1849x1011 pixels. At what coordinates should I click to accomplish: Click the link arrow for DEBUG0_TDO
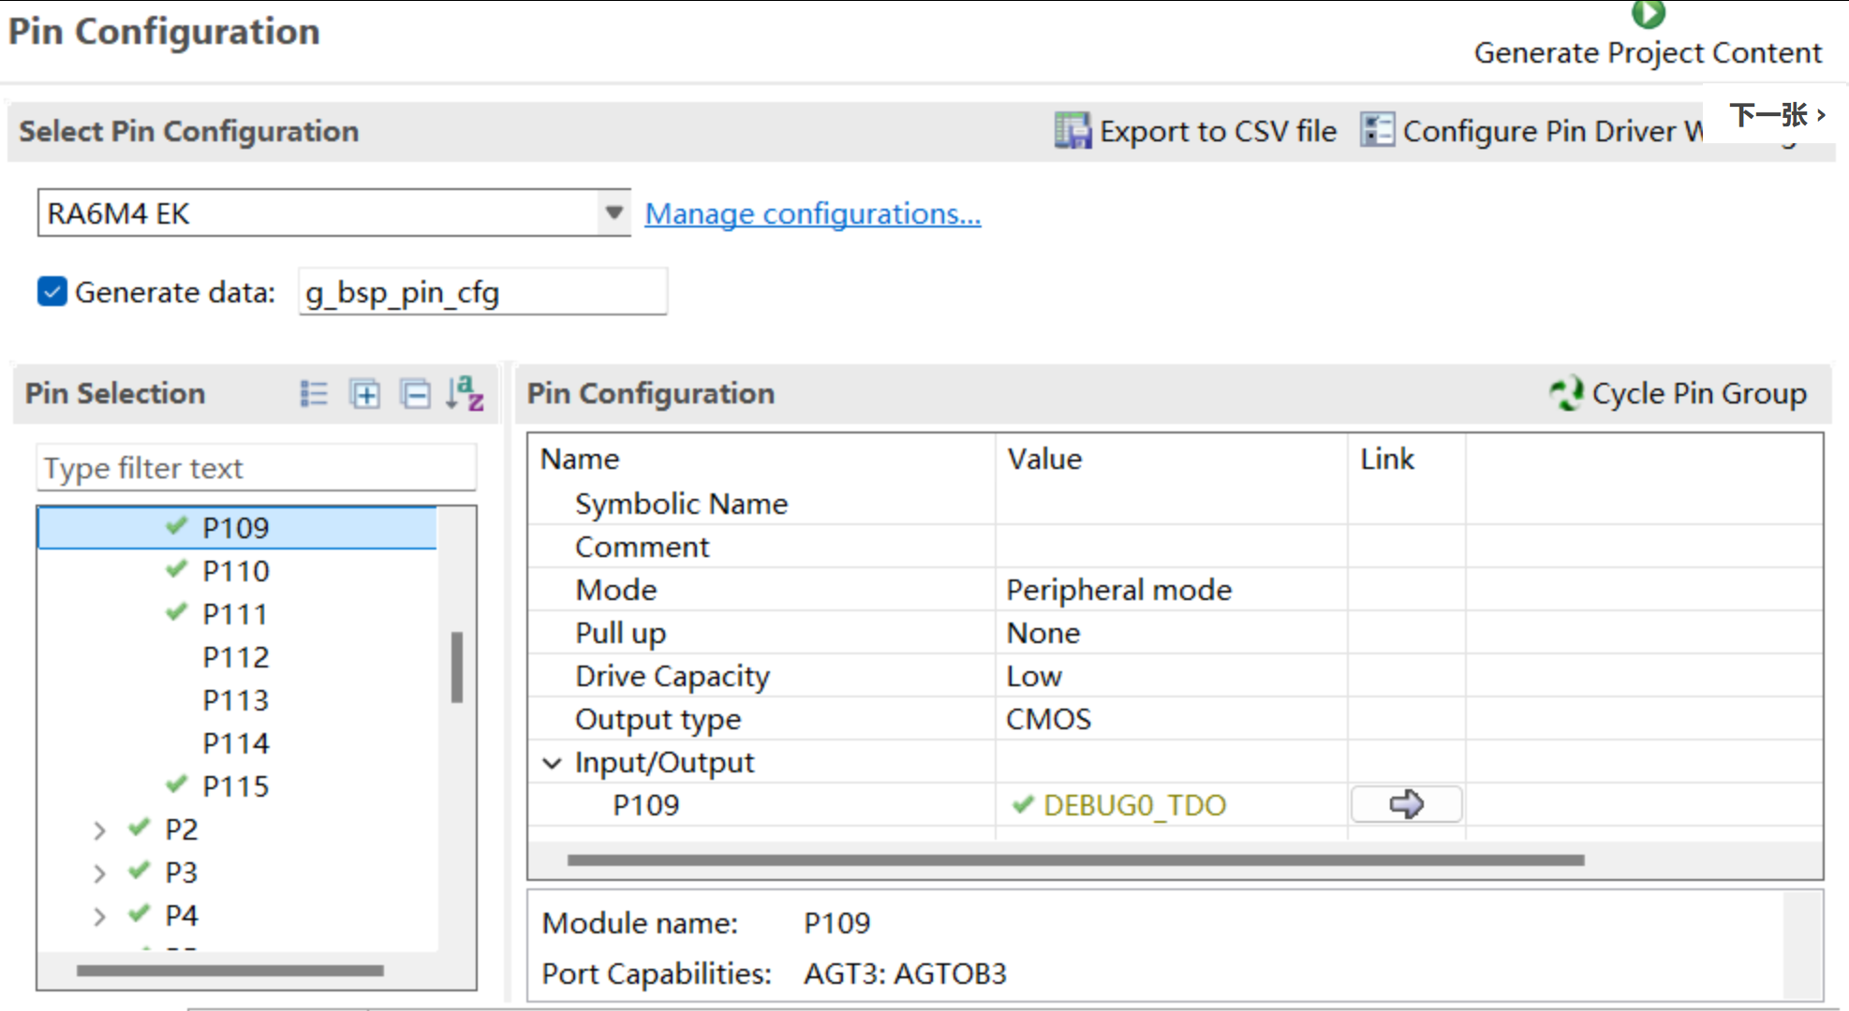pos(1406,804)
